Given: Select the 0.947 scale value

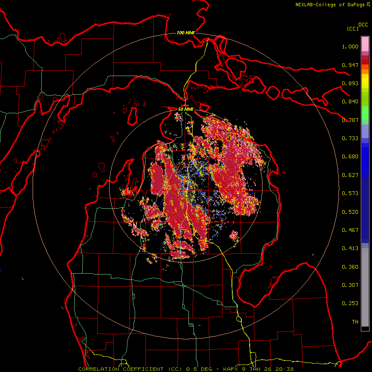Looking at the screenshot, I should pos(350,65).
